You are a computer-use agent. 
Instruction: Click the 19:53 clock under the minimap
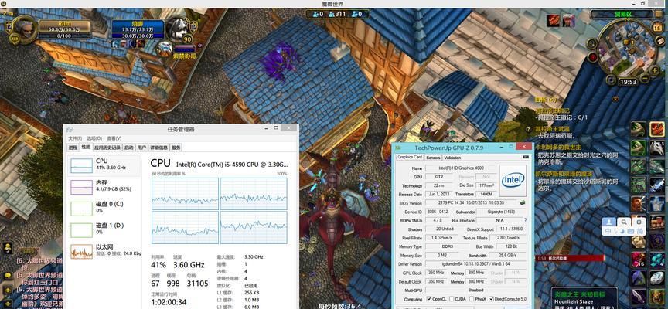pos(628,82)
